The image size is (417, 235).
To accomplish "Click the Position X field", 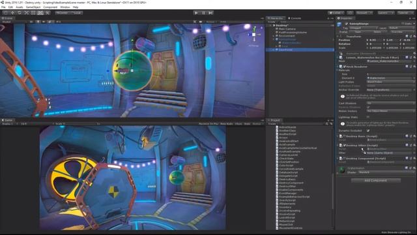I will click(376, 40).
